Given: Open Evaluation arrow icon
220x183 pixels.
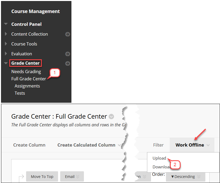Looking at the screenshot, I should click(x=68, y=54).
